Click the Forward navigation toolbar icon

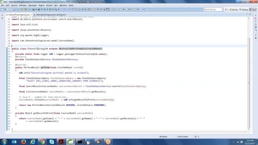141,10
